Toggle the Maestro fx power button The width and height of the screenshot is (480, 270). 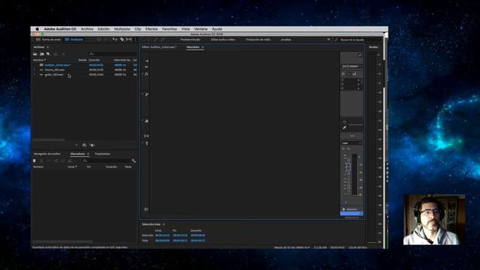click(x=349, y=74)
